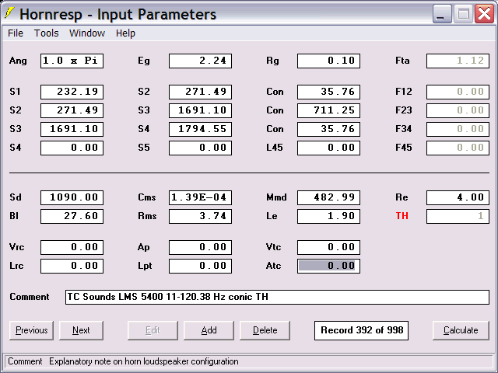Click the Comment text field
Viewport: 498px width, 373px height.
tap(277, 297)
